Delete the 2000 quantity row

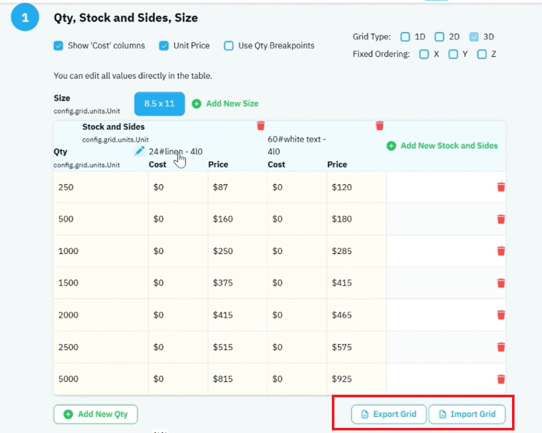501,315
